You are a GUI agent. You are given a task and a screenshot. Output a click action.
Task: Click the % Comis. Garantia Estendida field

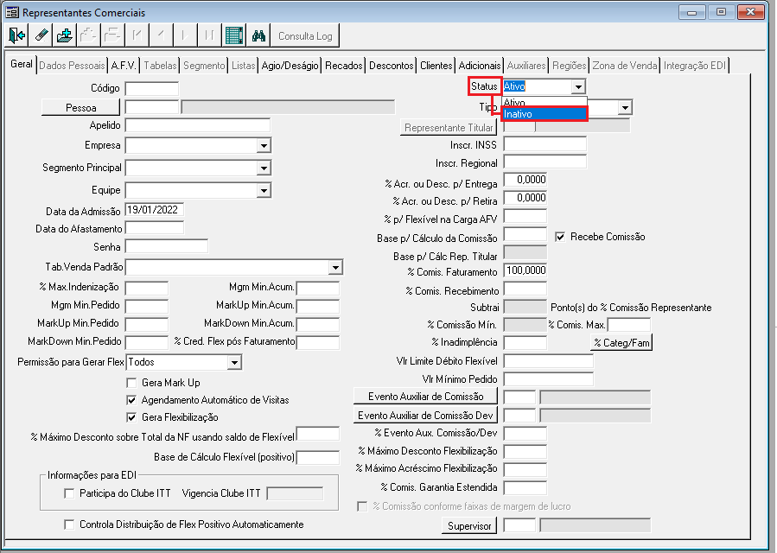point(525,487)
